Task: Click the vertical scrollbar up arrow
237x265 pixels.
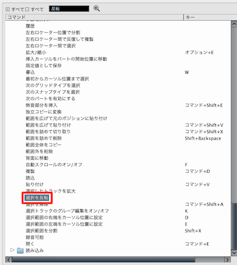Action: point(234,24)
